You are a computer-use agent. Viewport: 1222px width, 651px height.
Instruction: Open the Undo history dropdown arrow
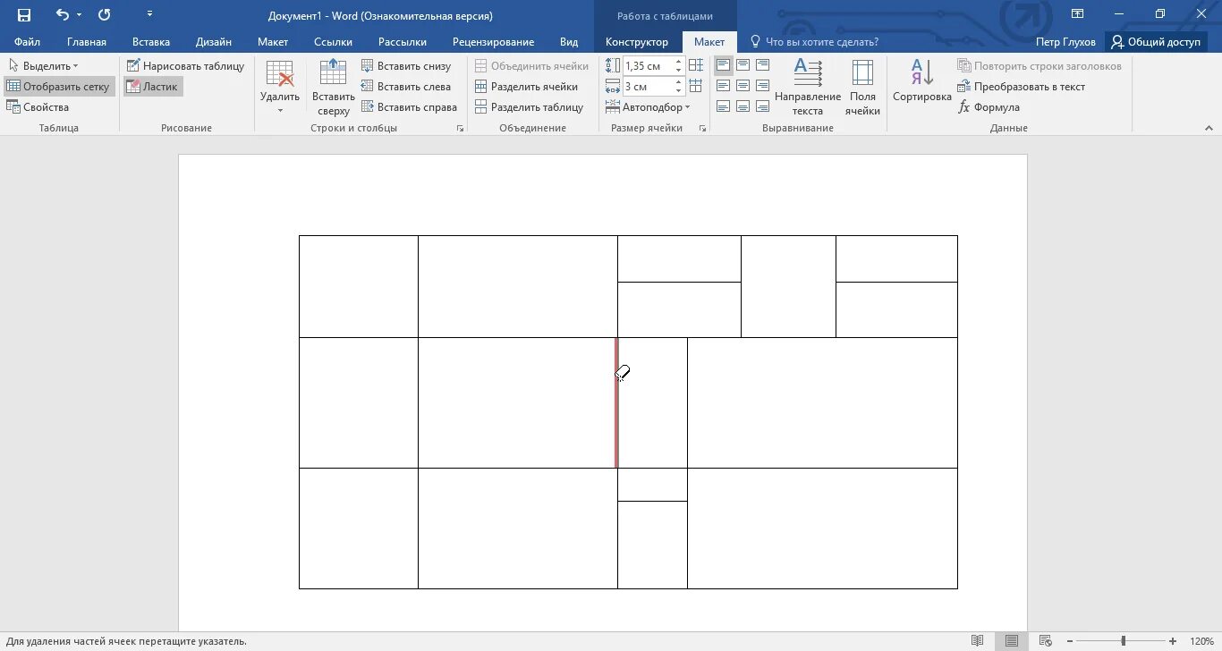coord(79,15)
